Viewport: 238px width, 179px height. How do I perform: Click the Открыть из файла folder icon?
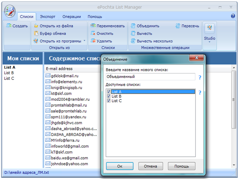coord(36,26)
